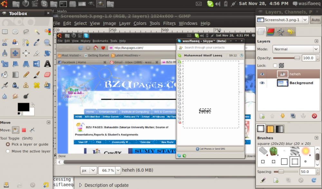Screen dimensions: 322x189
Task: Toggle visibility of the Background layer
Action: click(x=262, y=83)
